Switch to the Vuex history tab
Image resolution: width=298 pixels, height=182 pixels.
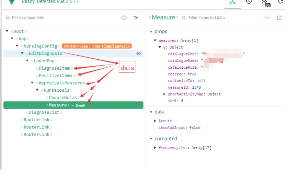point(248,2)
